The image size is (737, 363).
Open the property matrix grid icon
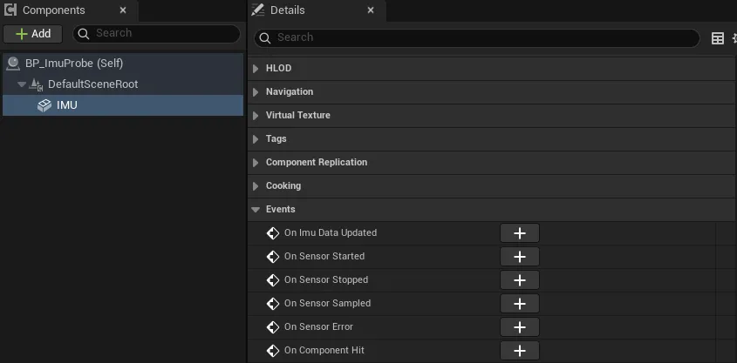tap(717, 38)
